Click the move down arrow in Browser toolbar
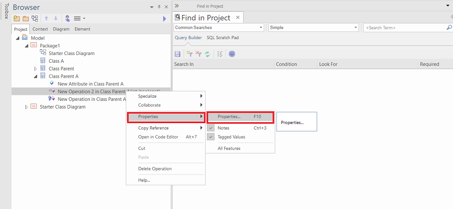Screen dimensions: 453x209 pos(56,19)
